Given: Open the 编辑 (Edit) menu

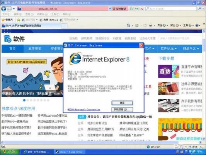Looking at the screenshot, I should point(18,14).
